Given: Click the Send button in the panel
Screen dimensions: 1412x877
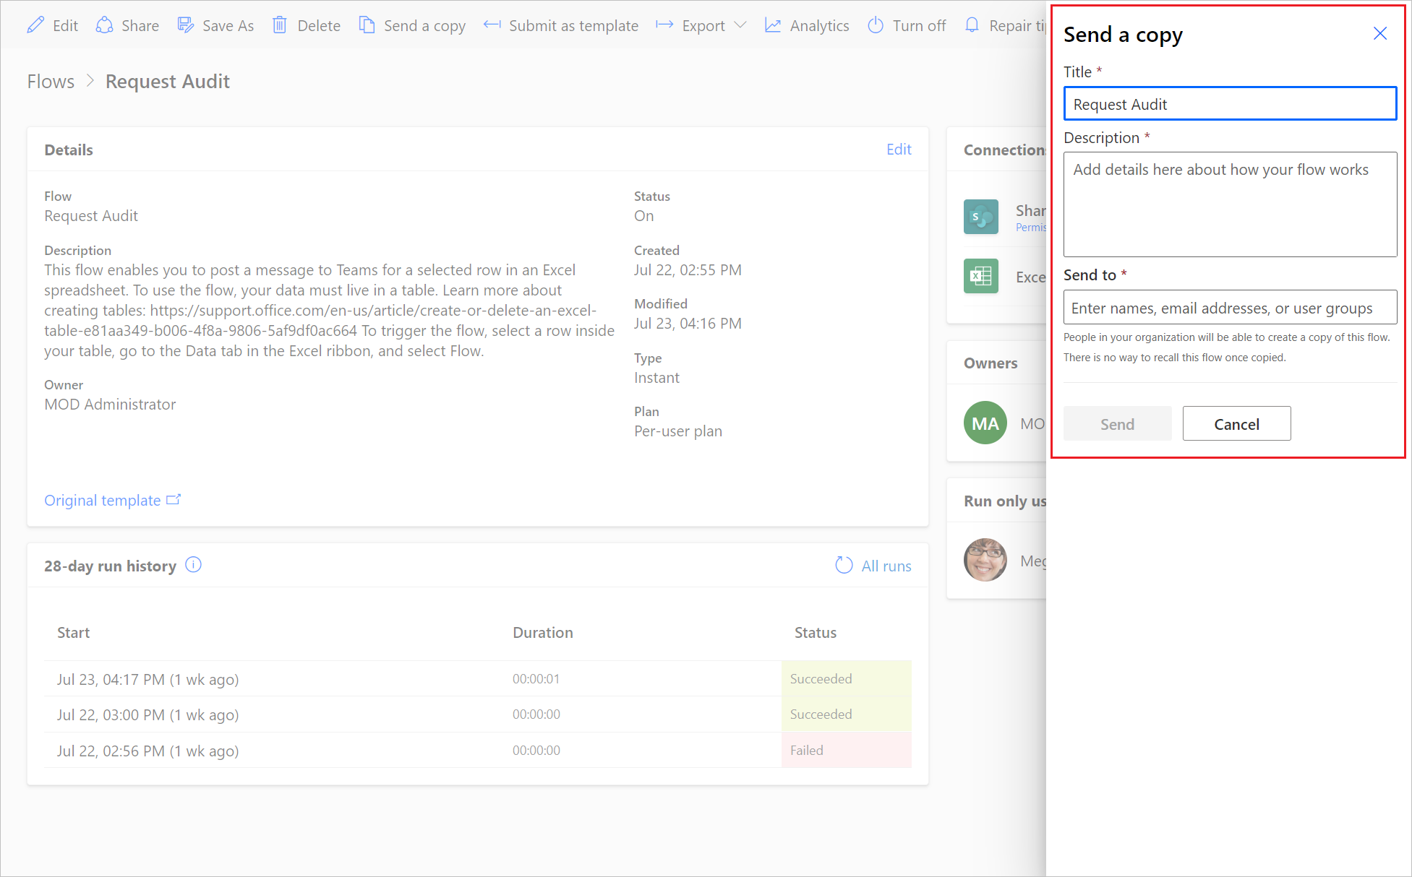Looking at the screenshot, I should coord(1117,423).
